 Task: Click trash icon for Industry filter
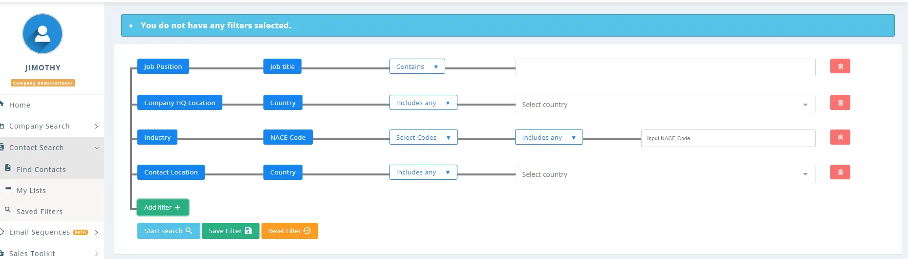click(840, 137)
